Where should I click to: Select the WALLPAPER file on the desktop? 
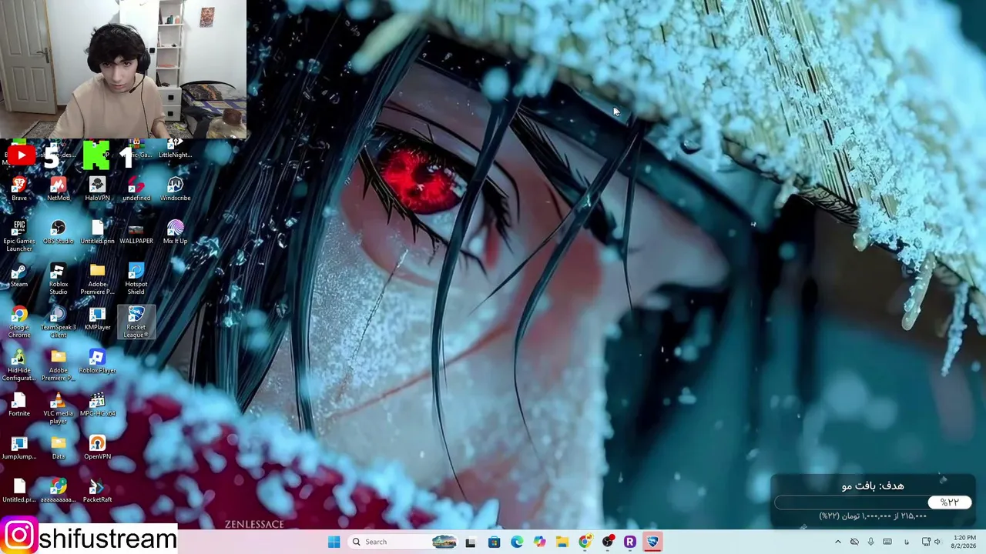(136, 232)
